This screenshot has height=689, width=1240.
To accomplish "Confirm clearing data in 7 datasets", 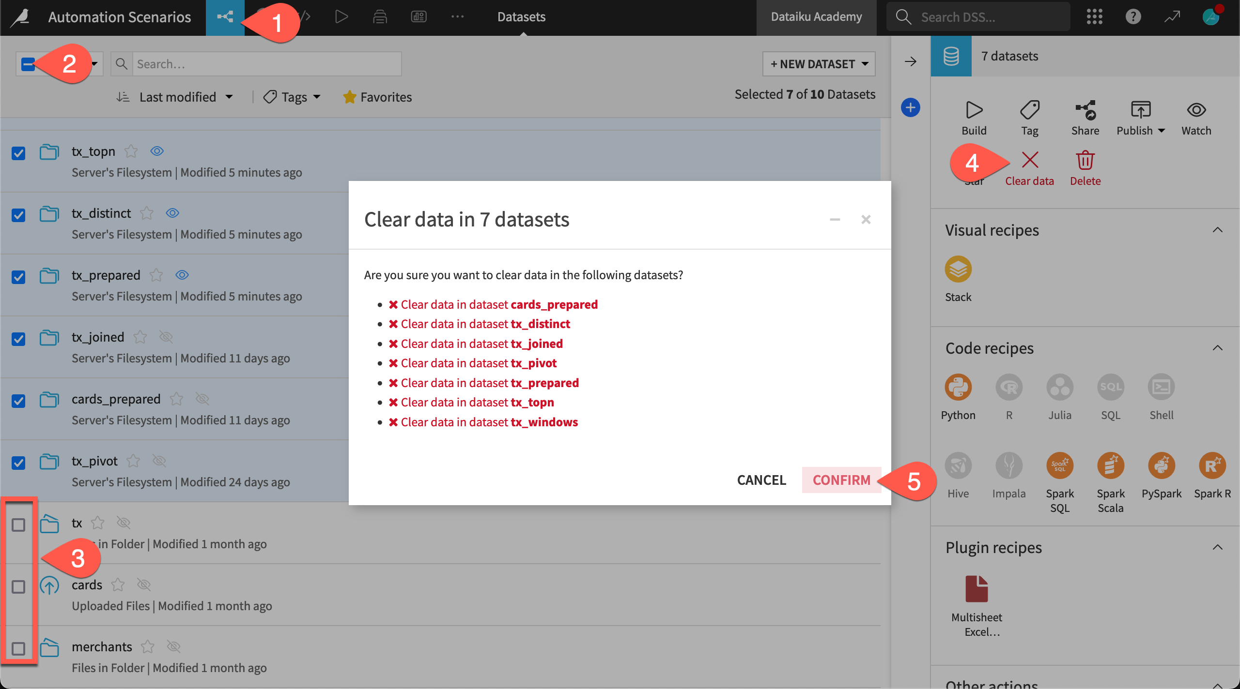I will click(841, 480).
